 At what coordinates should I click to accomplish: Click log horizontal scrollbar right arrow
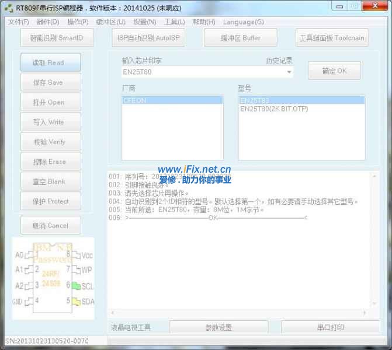tap(365, 312)
